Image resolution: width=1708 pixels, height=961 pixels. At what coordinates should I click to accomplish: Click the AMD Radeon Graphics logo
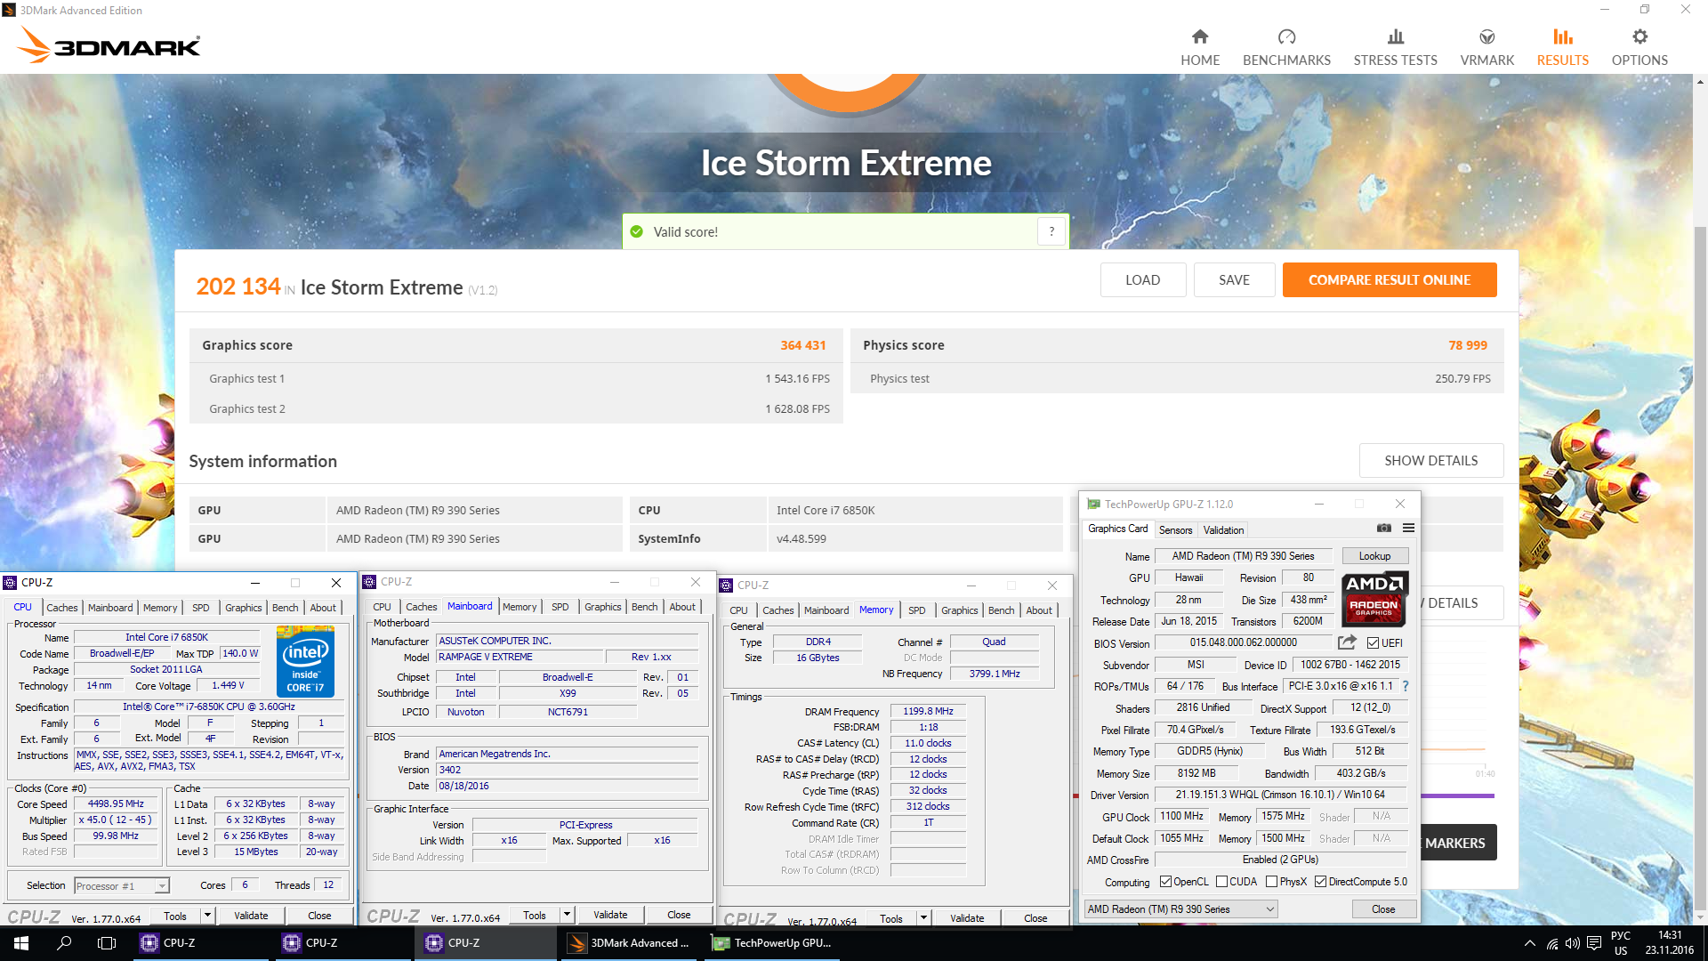coord(1374,599)
